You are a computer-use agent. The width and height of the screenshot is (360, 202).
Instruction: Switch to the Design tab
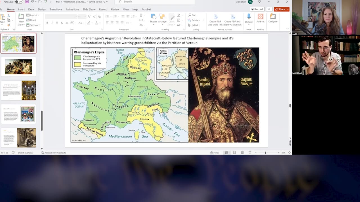42,9
